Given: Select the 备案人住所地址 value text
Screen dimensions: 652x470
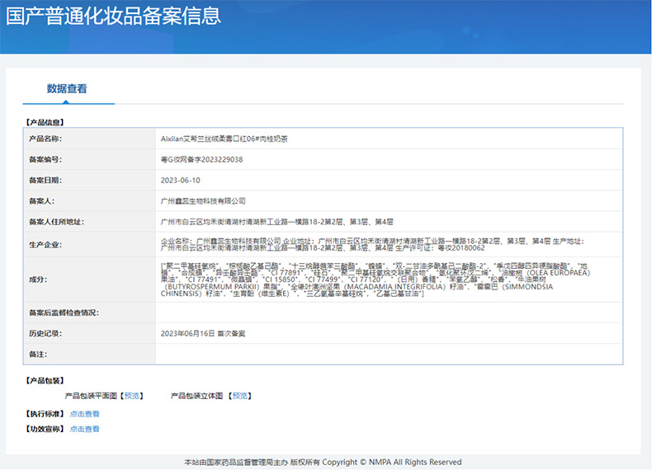Looking at the screenshot, I should [x=277, y=222].
